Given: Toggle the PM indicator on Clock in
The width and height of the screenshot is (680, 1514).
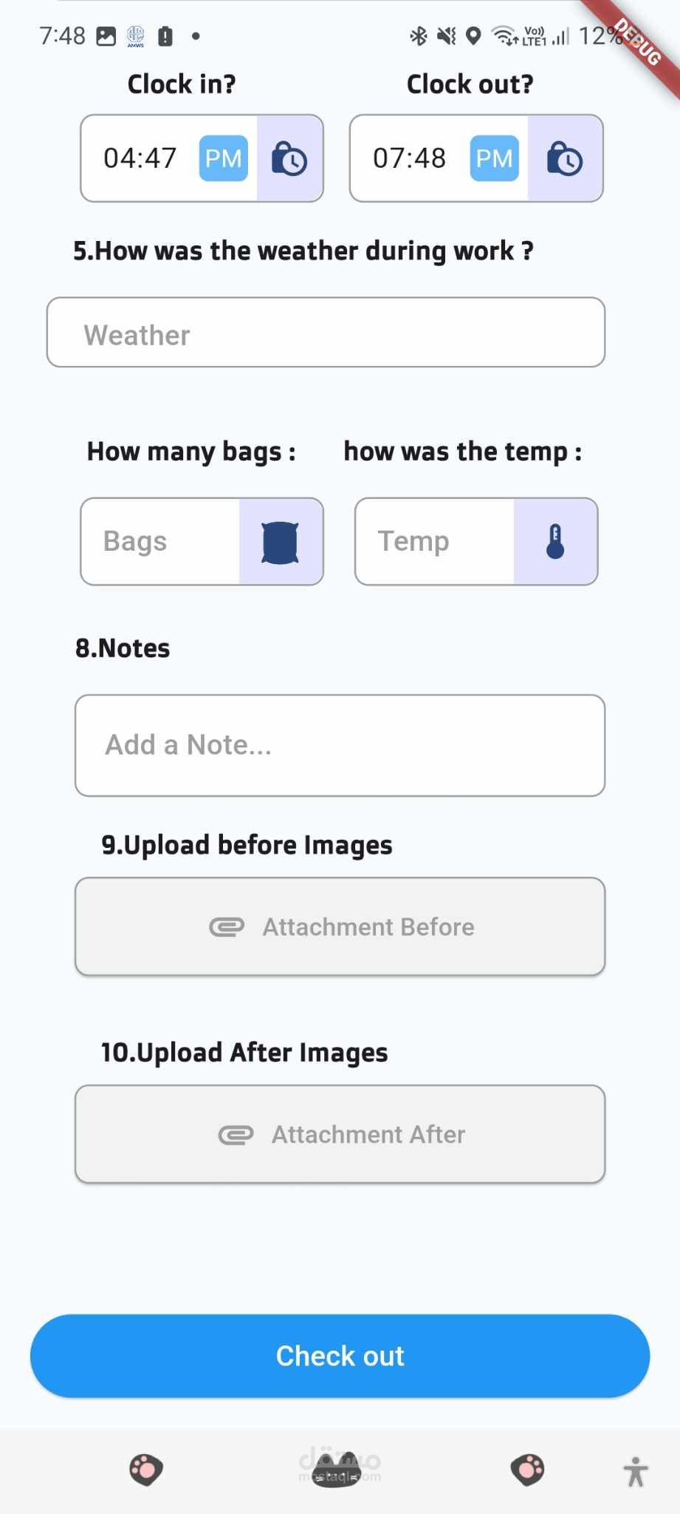Looking at the screenshot, I should click(223, 158).
